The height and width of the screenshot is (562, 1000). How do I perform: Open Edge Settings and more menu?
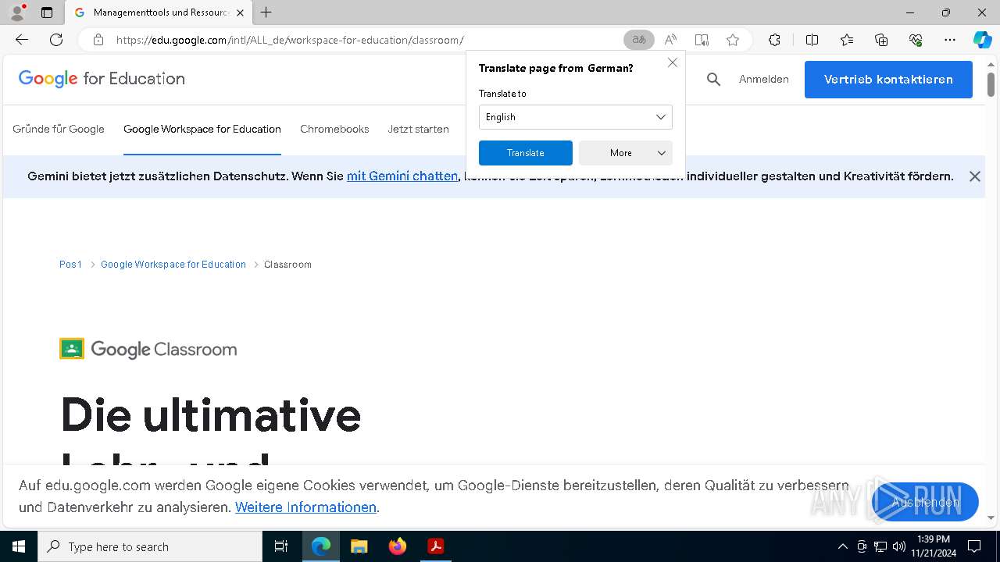coord(950,40)
